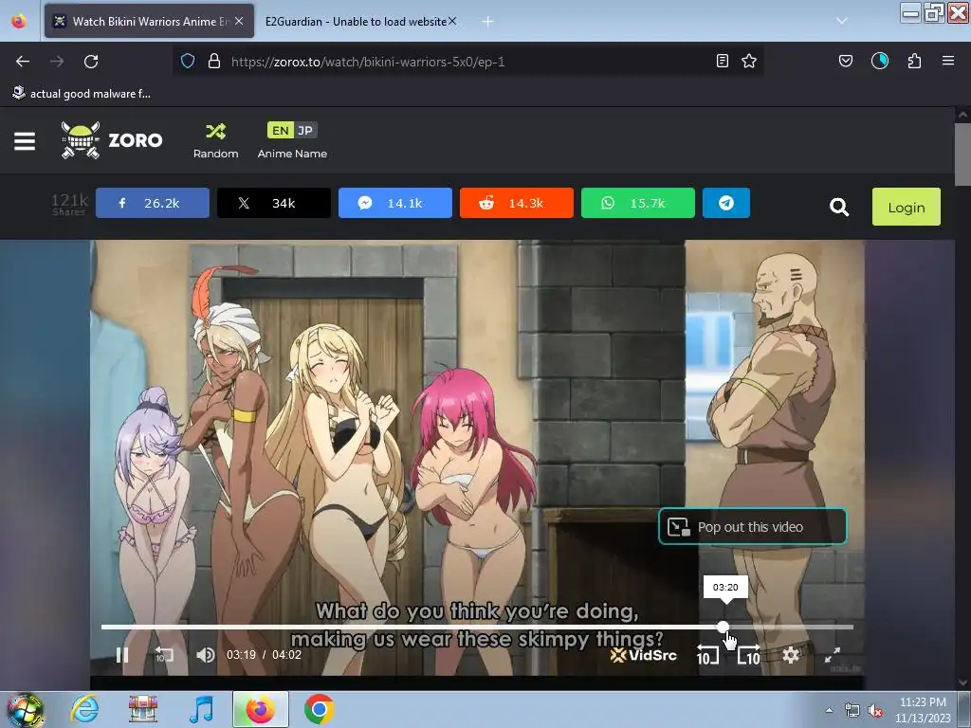Mute the video volume
971x728 pixels.
coord(206,655)
